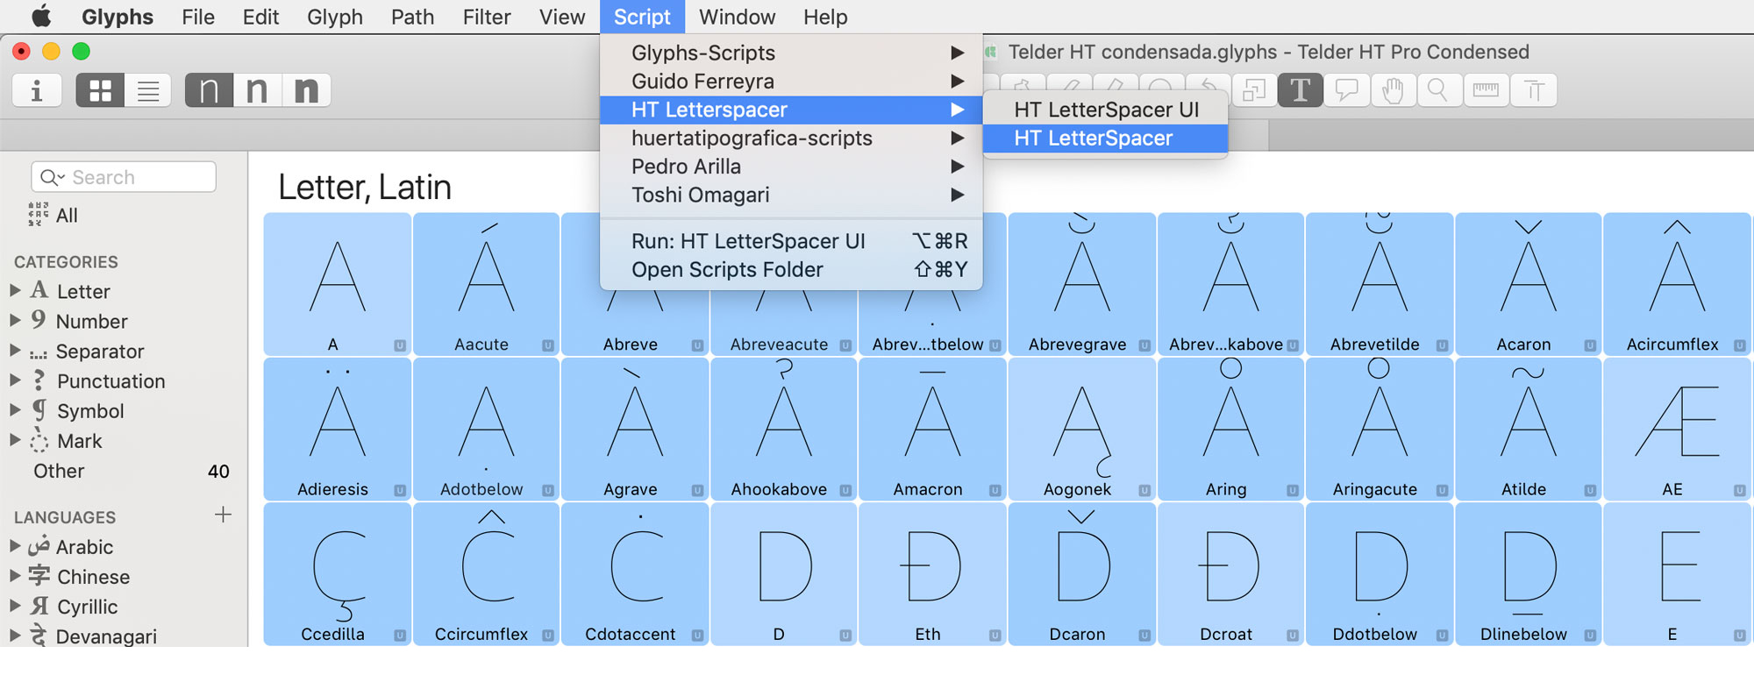
Task: Switch to list view of glyphs
Action: 148,90
